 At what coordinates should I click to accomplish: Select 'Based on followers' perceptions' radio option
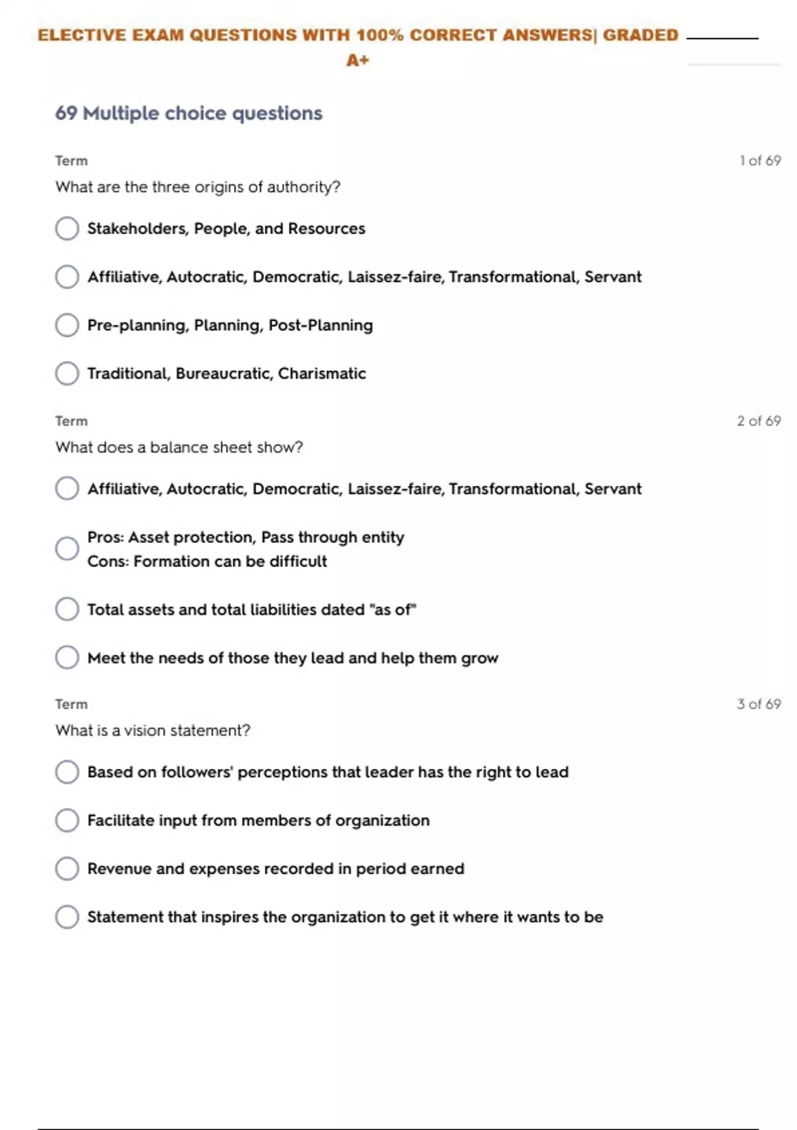[67, 772]
